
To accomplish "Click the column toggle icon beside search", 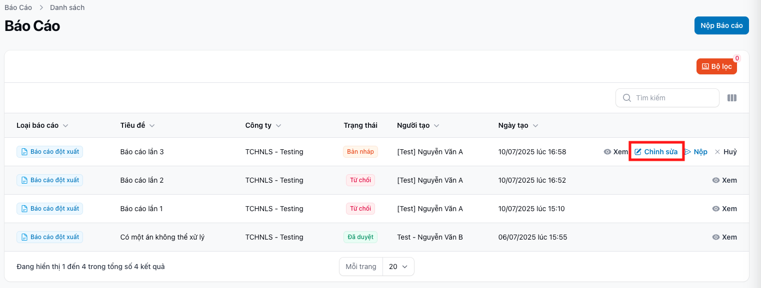I will [731, 98].
